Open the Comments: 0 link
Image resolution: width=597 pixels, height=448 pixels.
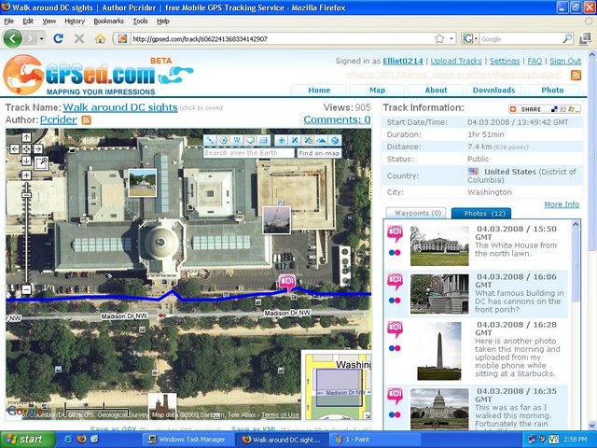337,119
